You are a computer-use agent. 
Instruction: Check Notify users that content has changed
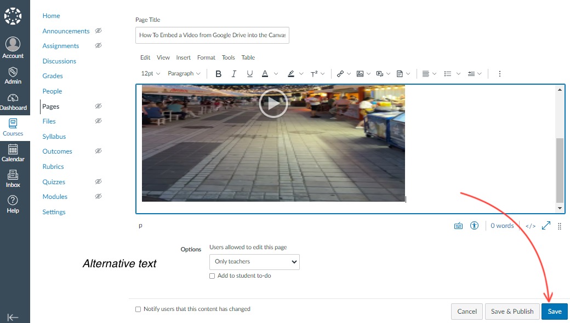point(138,309)
